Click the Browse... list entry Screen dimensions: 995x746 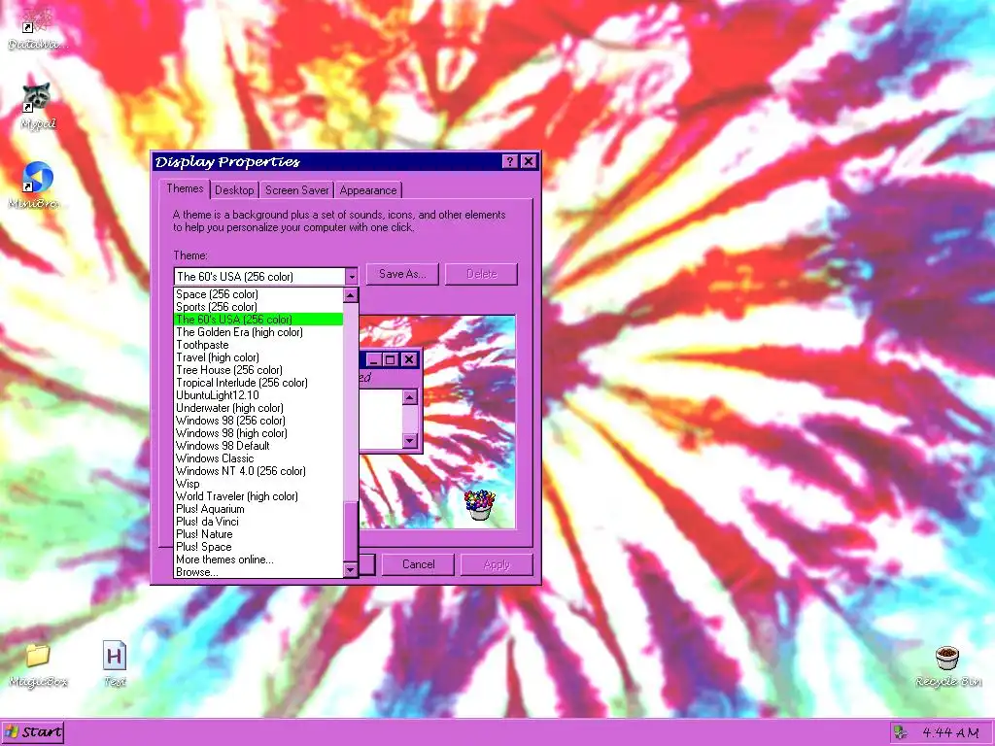coord(258,572)
